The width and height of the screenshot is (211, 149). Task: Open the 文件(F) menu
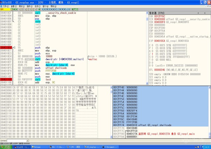tap(6, 6)
